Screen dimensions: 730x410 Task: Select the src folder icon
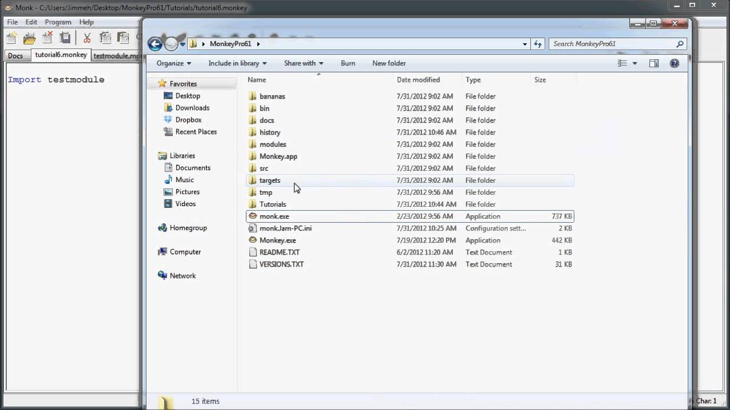tap(253, 168)
